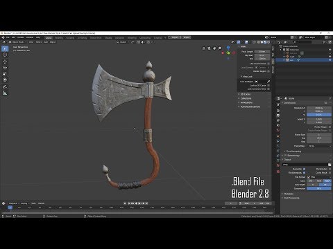Uncheck the File Extensions checkbox
333x249 pixels.
coord(305,173)
